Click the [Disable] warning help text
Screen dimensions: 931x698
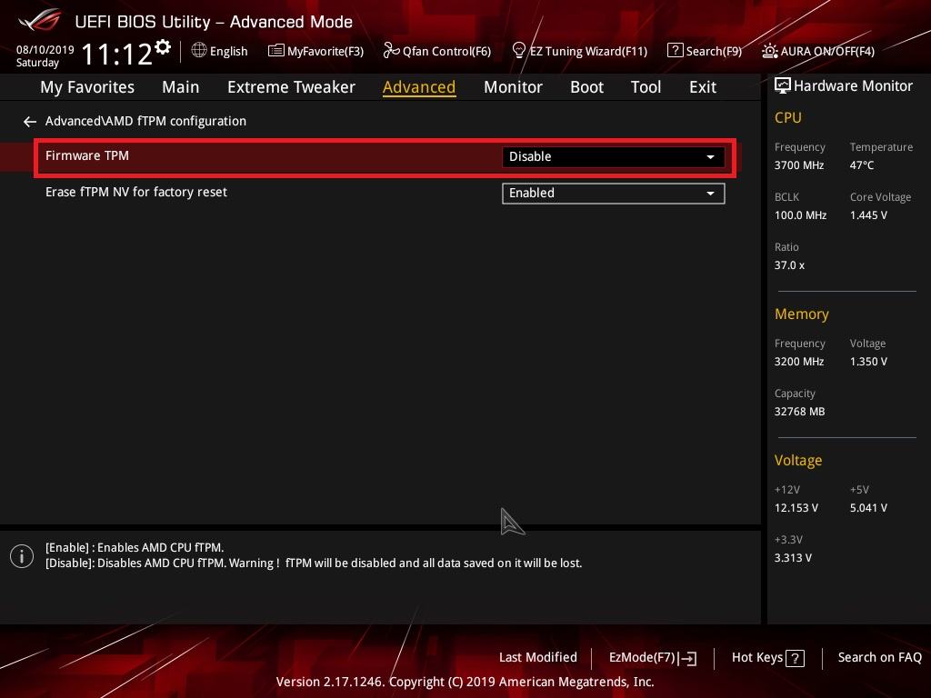click(314, 563)
